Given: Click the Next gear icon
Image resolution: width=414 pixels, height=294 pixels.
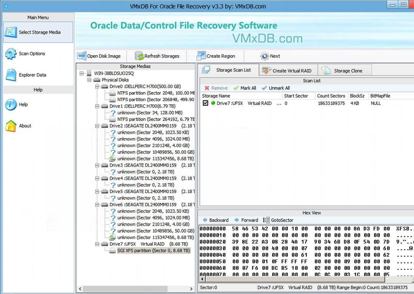Looking at the screenshot, I should (264, 56).
